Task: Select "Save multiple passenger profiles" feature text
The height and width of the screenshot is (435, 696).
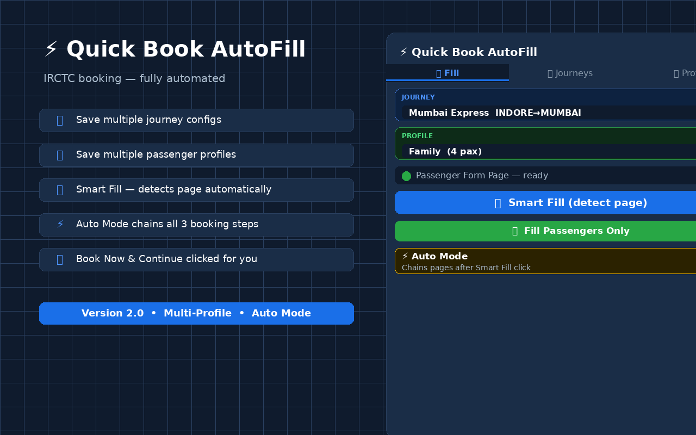Action: 156,154
